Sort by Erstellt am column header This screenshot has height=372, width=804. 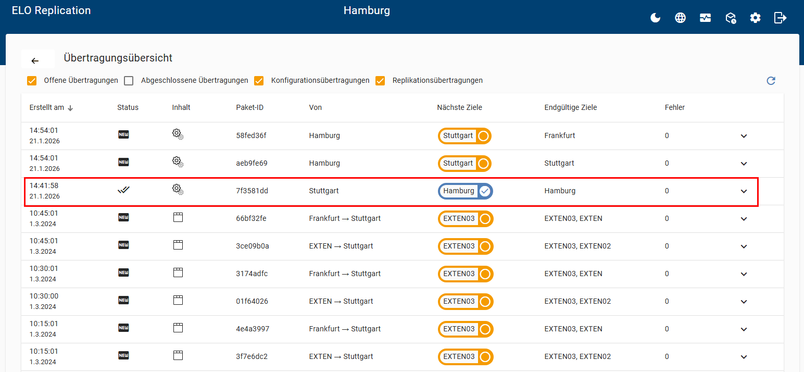pos(47,108)
